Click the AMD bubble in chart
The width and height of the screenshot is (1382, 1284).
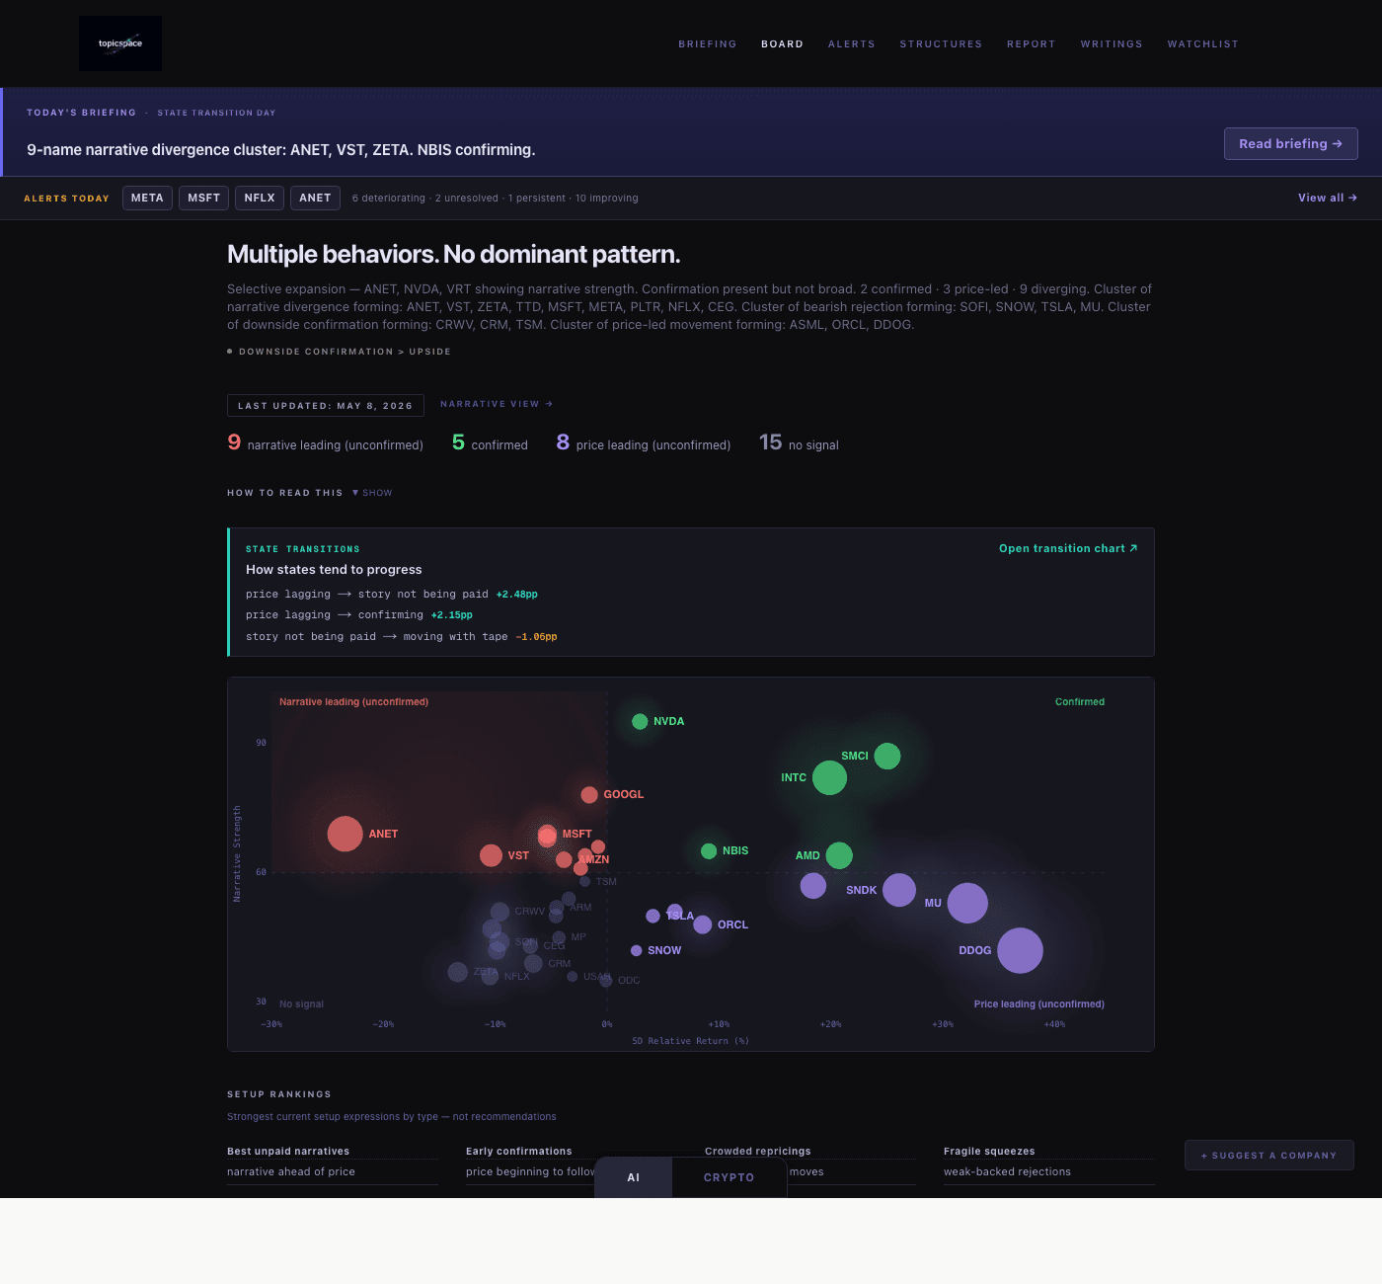(839, 855)
